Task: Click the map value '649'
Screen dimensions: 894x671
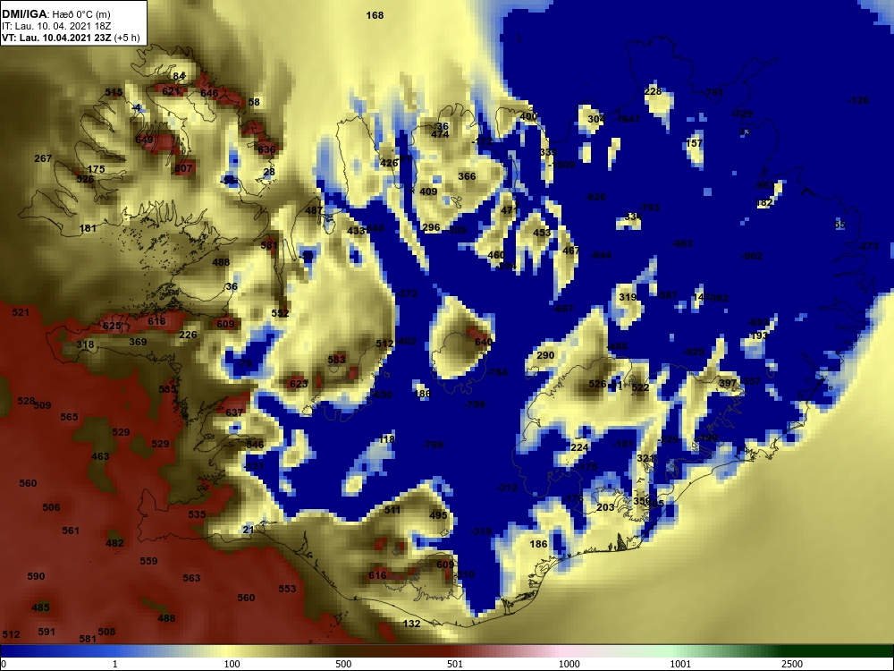Action: tap(144, 140)
